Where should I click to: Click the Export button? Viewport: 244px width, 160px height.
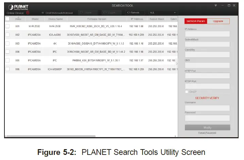pyautogui.click(x=111, y=13)
